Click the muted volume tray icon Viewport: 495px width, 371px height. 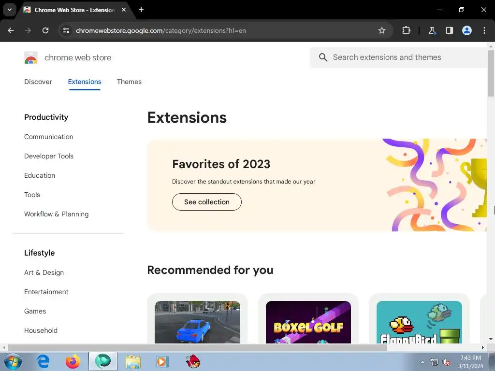[446, 362]
